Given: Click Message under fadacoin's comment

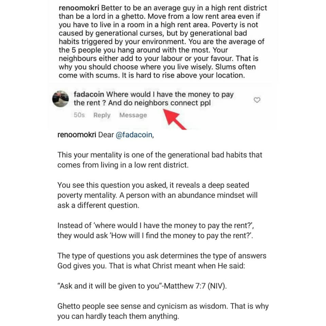Looking at the screenshot, I should pos(133,115).
